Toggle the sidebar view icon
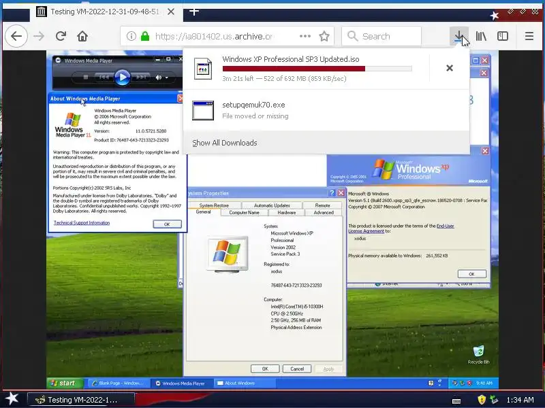Viewport: 545px width, 408px height. (x=503, y=36)
